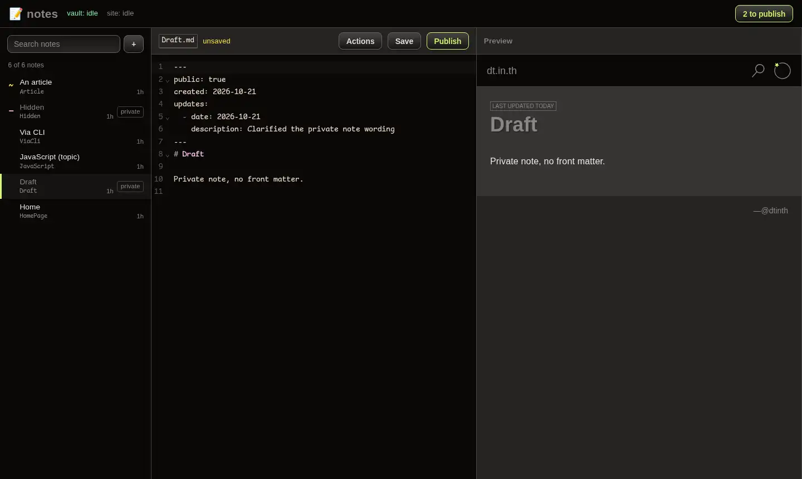Screen dimensions: 802x479
Task: Click the 'notes' app title
Action: (42, 14)
